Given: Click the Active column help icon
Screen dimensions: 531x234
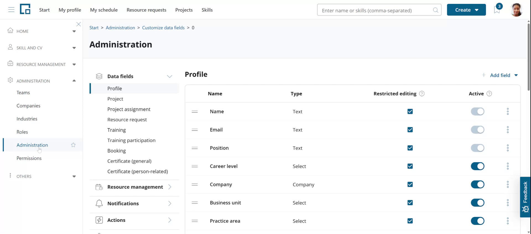Looking at the screenshot, I should coord(489,94).
